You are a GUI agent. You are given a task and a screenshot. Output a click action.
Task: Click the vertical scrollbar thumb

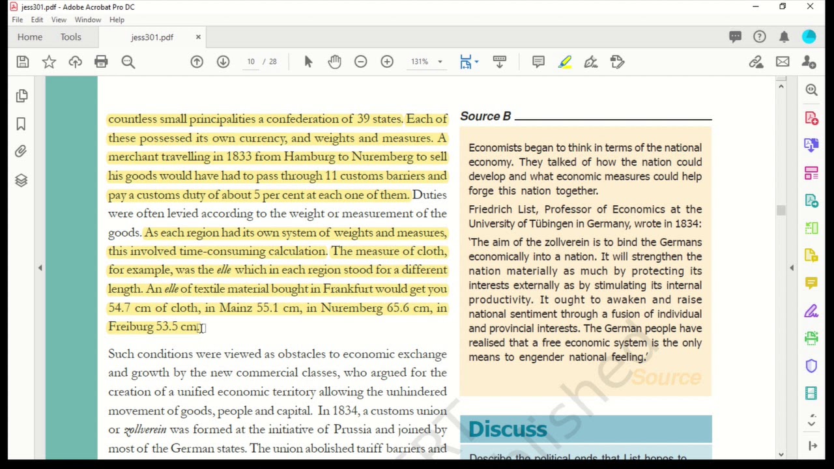(x=781, y=210)
